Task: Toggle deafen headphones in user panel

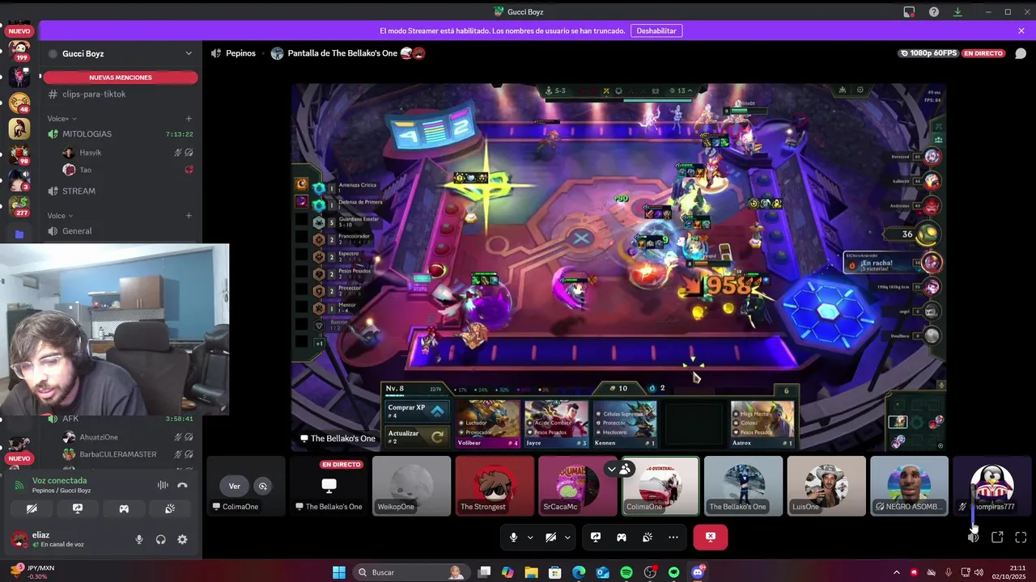Action: click(161, 539)
